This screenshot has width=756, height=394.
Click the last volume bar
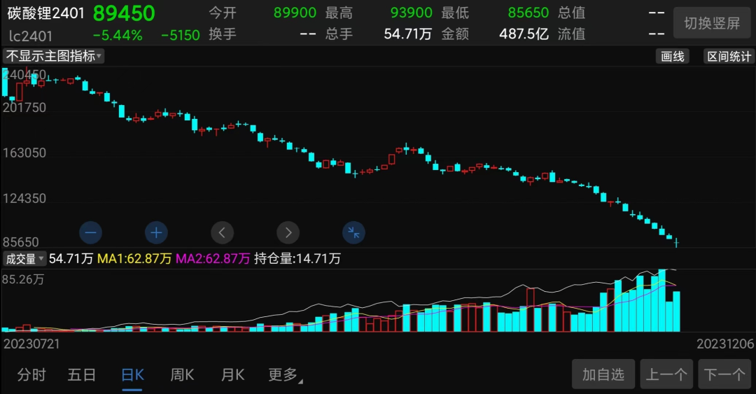pos(676,311)
